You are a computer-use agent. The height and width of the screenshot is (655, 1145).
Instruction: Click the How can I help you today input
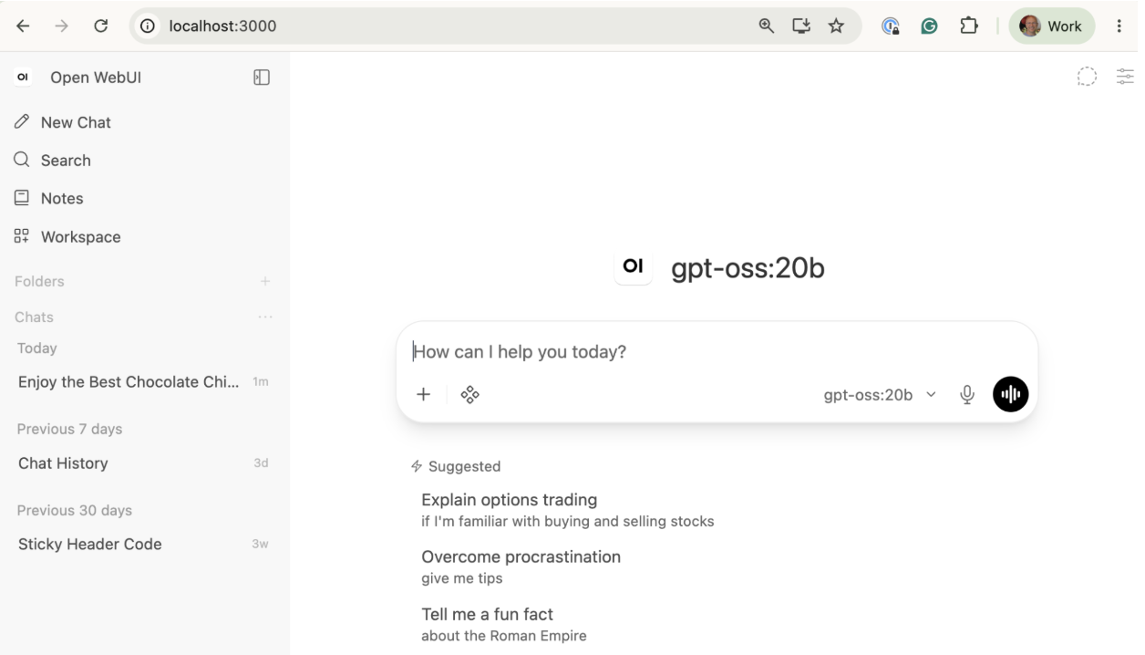coord(717,352)
